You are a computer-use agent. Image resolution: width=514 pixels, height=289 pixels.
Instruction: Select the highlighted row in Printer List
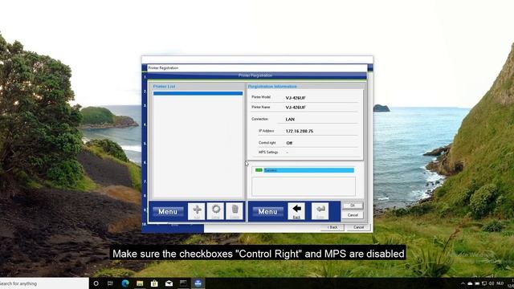(198, 93)
